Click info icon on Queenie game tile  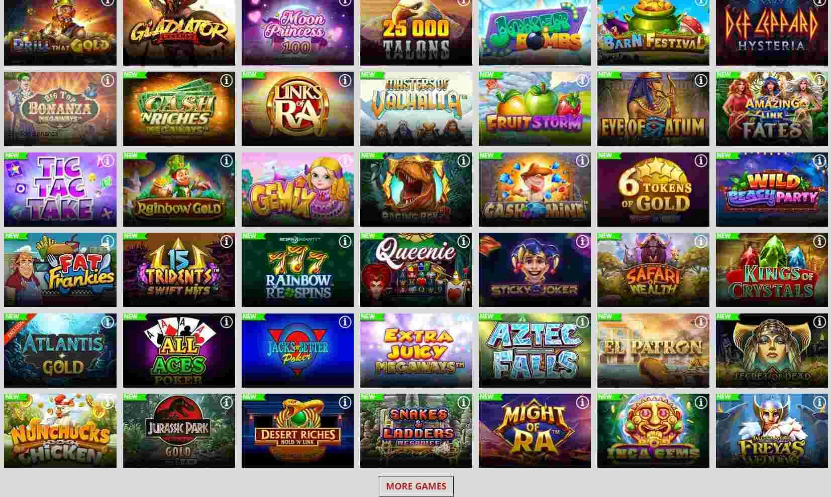[463, 241]
